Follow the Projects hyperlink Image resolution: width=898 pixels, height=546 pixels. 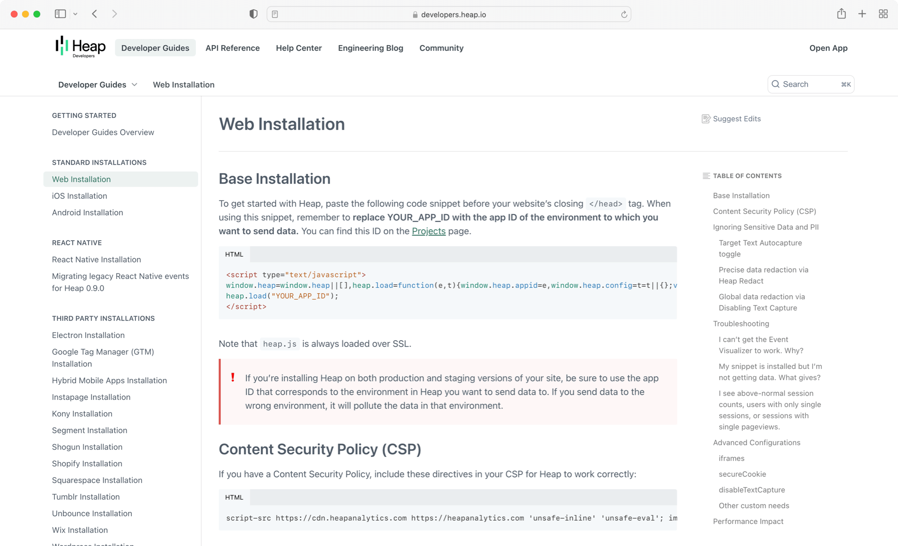click(x=428, y=231)
